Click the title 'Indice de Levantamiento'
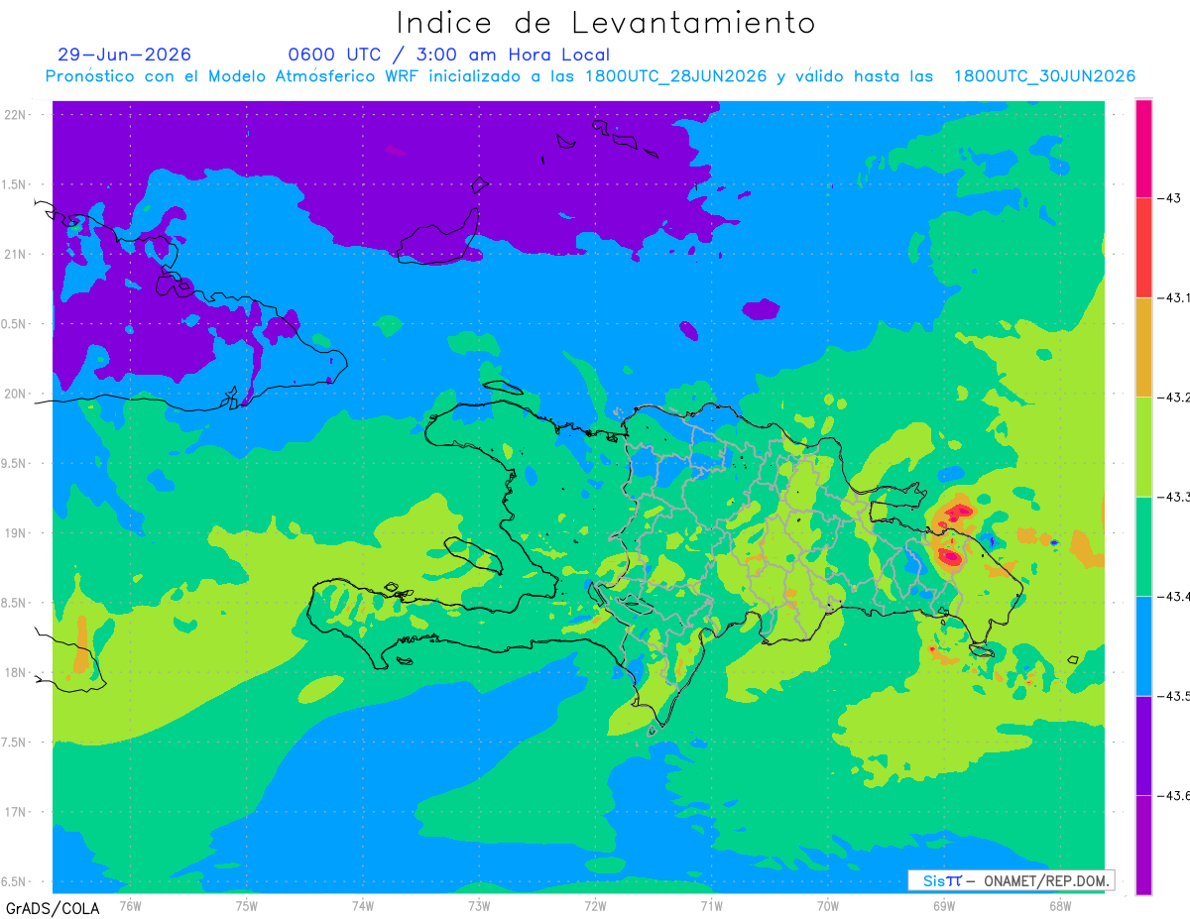This screenshot has height=919, width=1190. point(606,22)
